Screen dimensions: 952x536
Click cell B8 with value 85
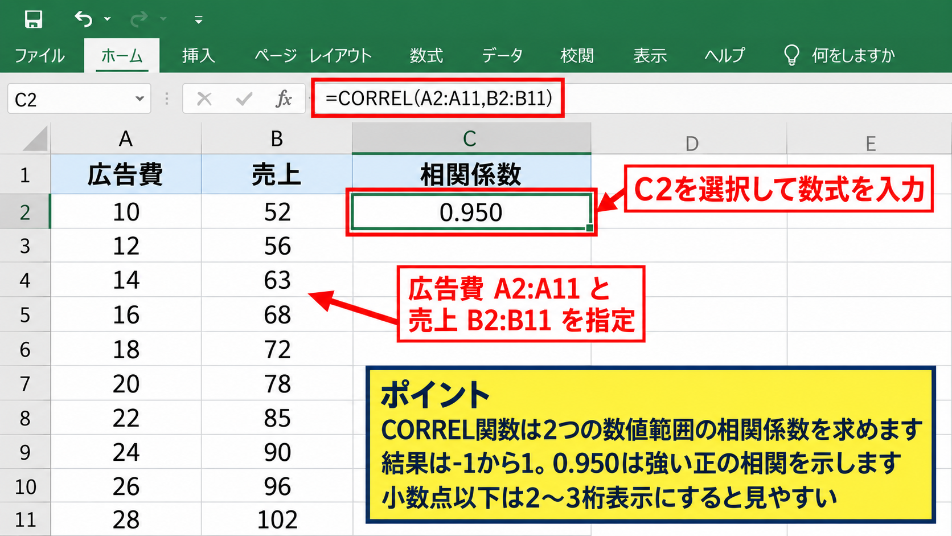277,418
